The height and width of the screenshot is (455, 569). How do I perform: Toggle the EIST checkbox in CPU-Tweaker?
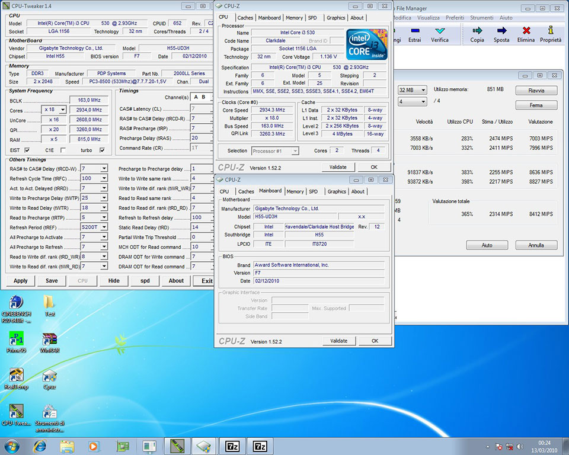coord(27,150)
